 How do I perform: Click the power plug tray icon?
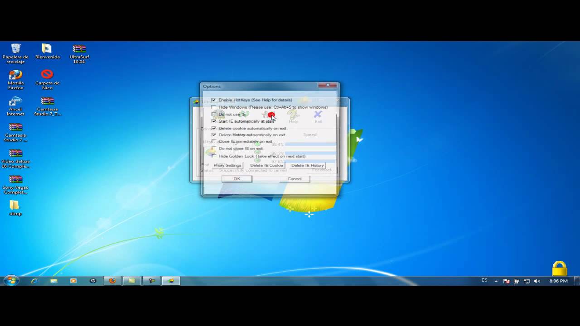(x=517, y=281)
